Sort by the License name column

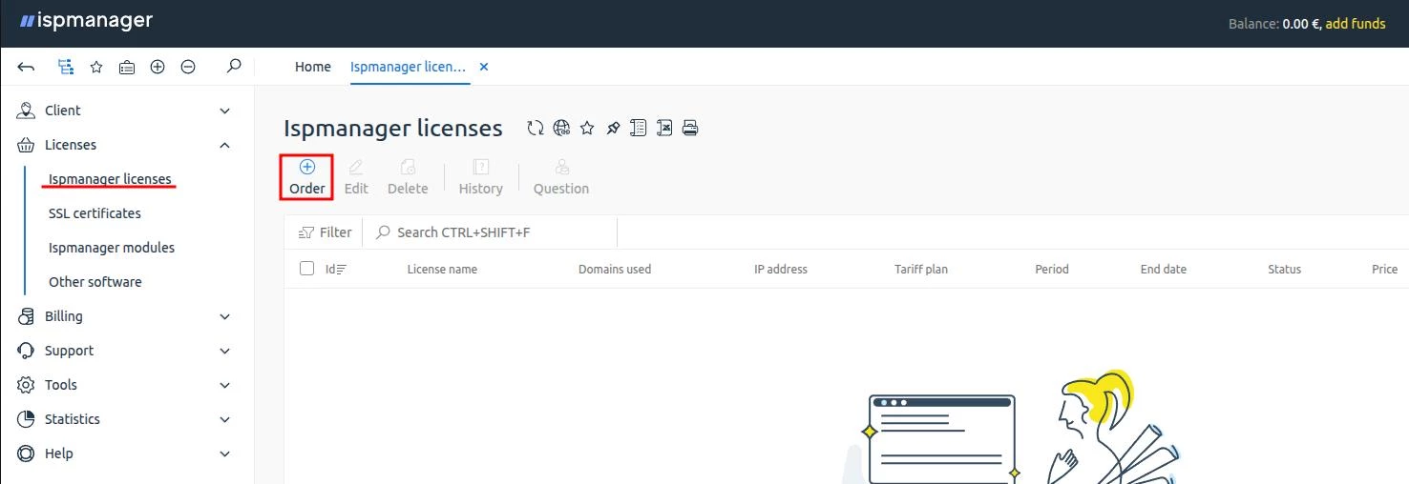(x=442, y=270)
